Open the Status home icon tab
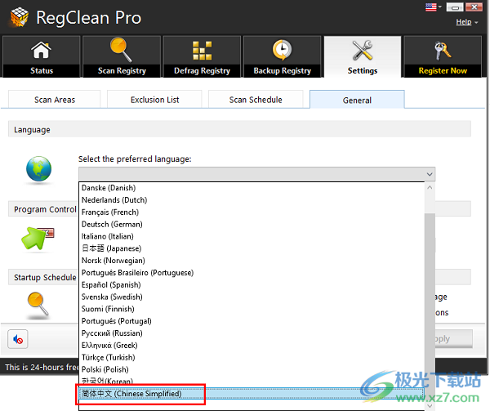The image size is (490, 411). [x=42, y=51]
